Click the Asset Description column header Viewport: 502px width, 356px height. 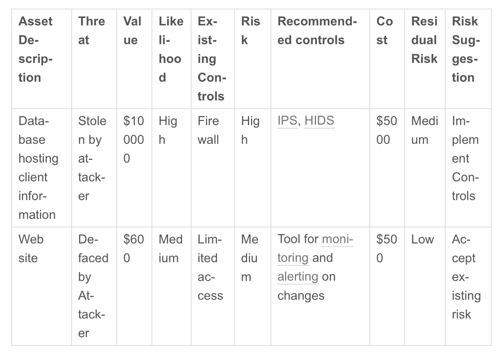(x=36, y=49)
